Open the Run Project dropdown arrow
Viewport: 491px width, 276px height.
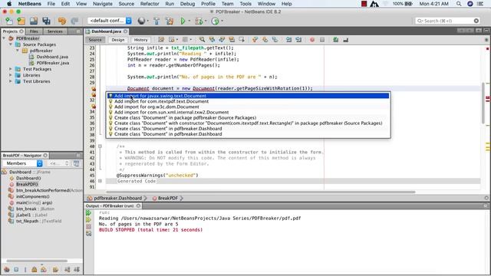click(189, 21)
